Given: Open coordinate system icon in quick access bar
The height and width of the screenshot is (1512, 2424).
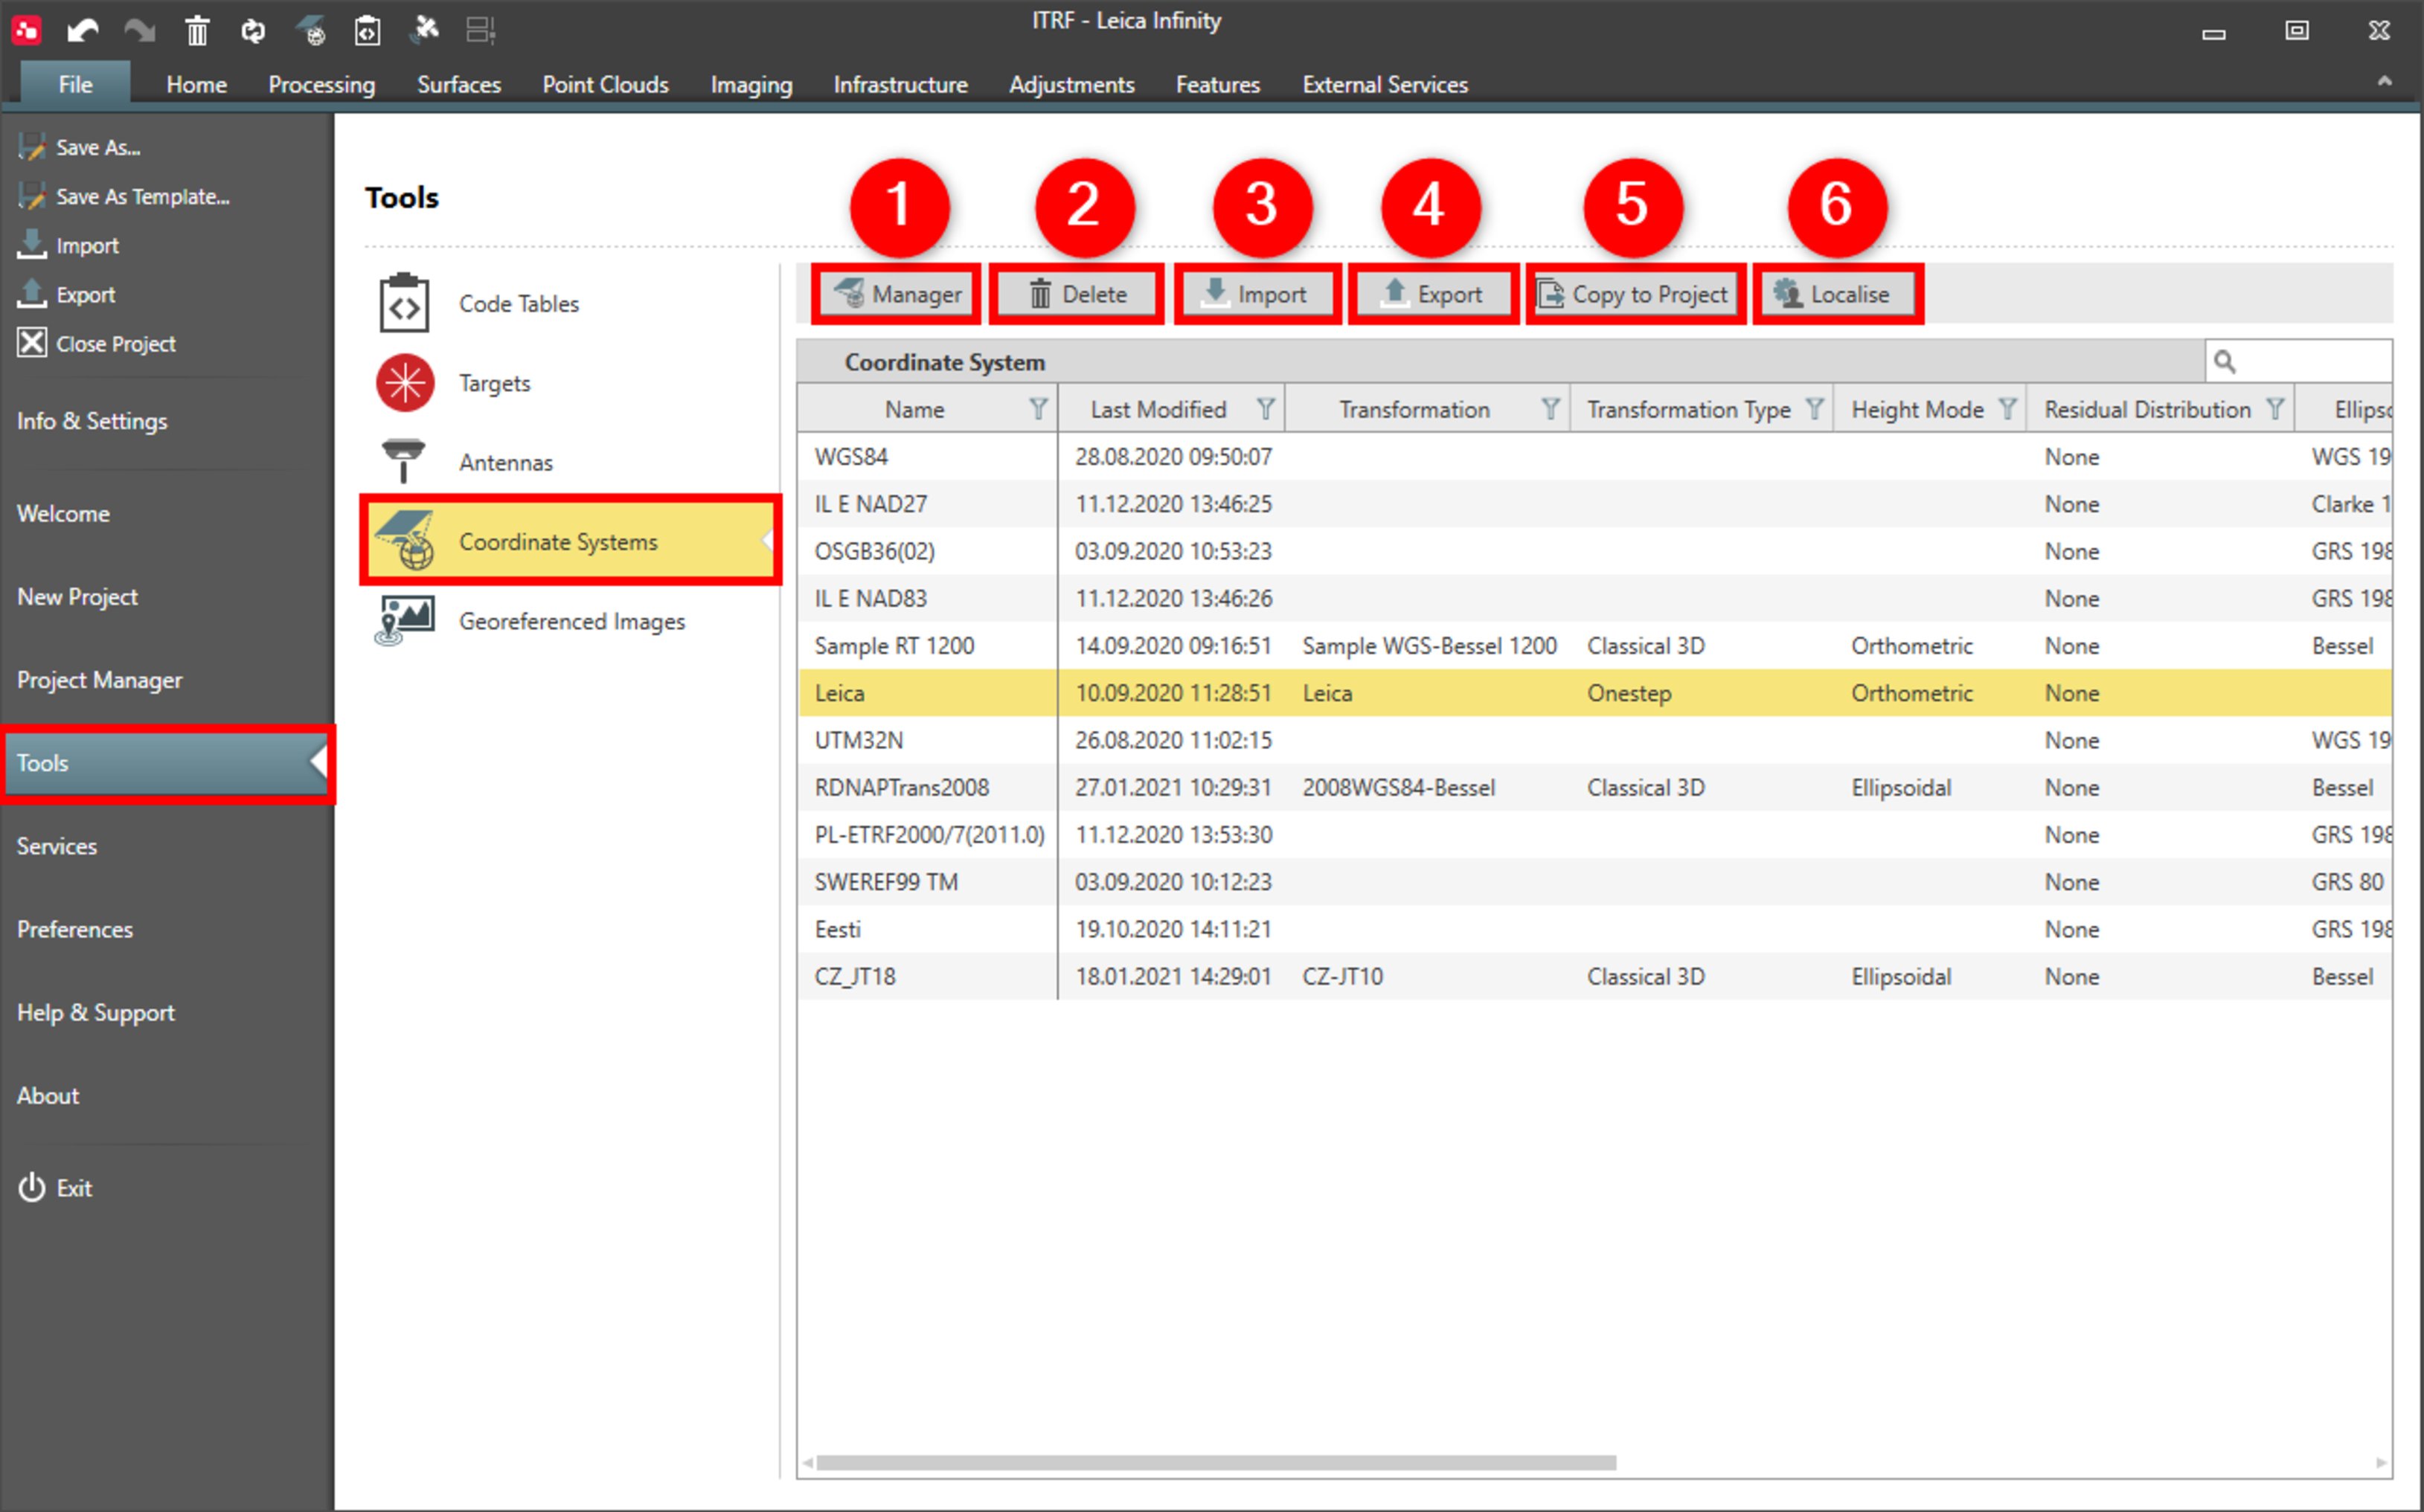Looking at the screenshot, I should pyautogui.click(x=311, y=31).
